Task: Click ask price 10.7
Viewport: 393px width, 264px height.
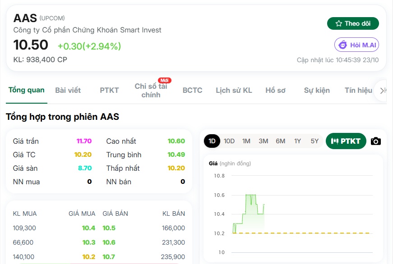Action: coord(109,257)
